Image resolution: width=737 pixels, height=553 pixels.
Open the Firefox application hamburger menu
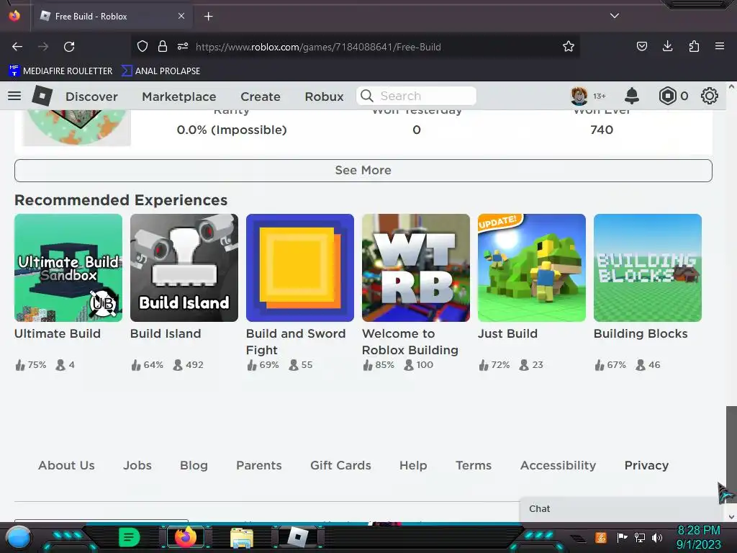click(x=720, y=46)
